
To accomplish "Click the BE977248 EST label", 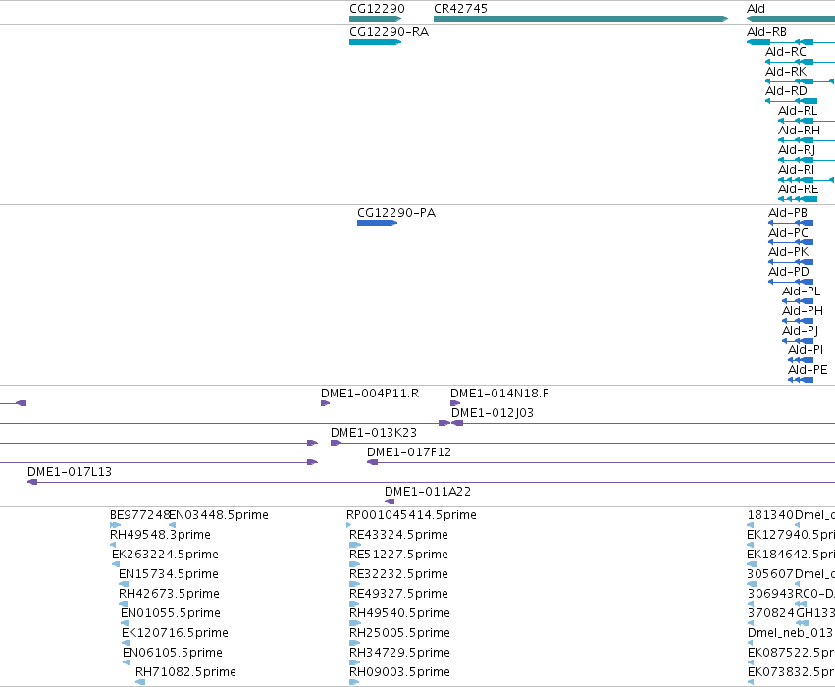I will 139,515.
